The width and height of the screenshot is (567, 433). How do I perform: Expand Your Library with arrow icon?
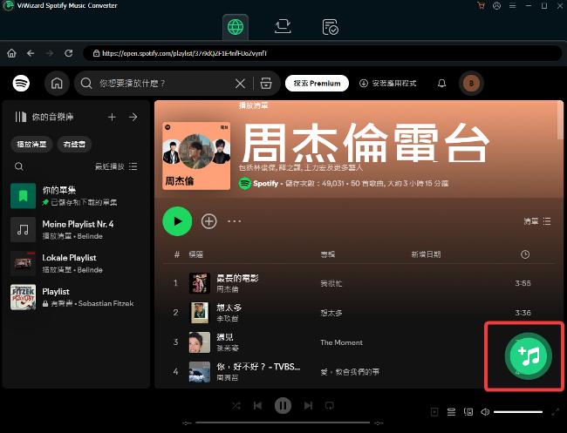pos(133,117)
